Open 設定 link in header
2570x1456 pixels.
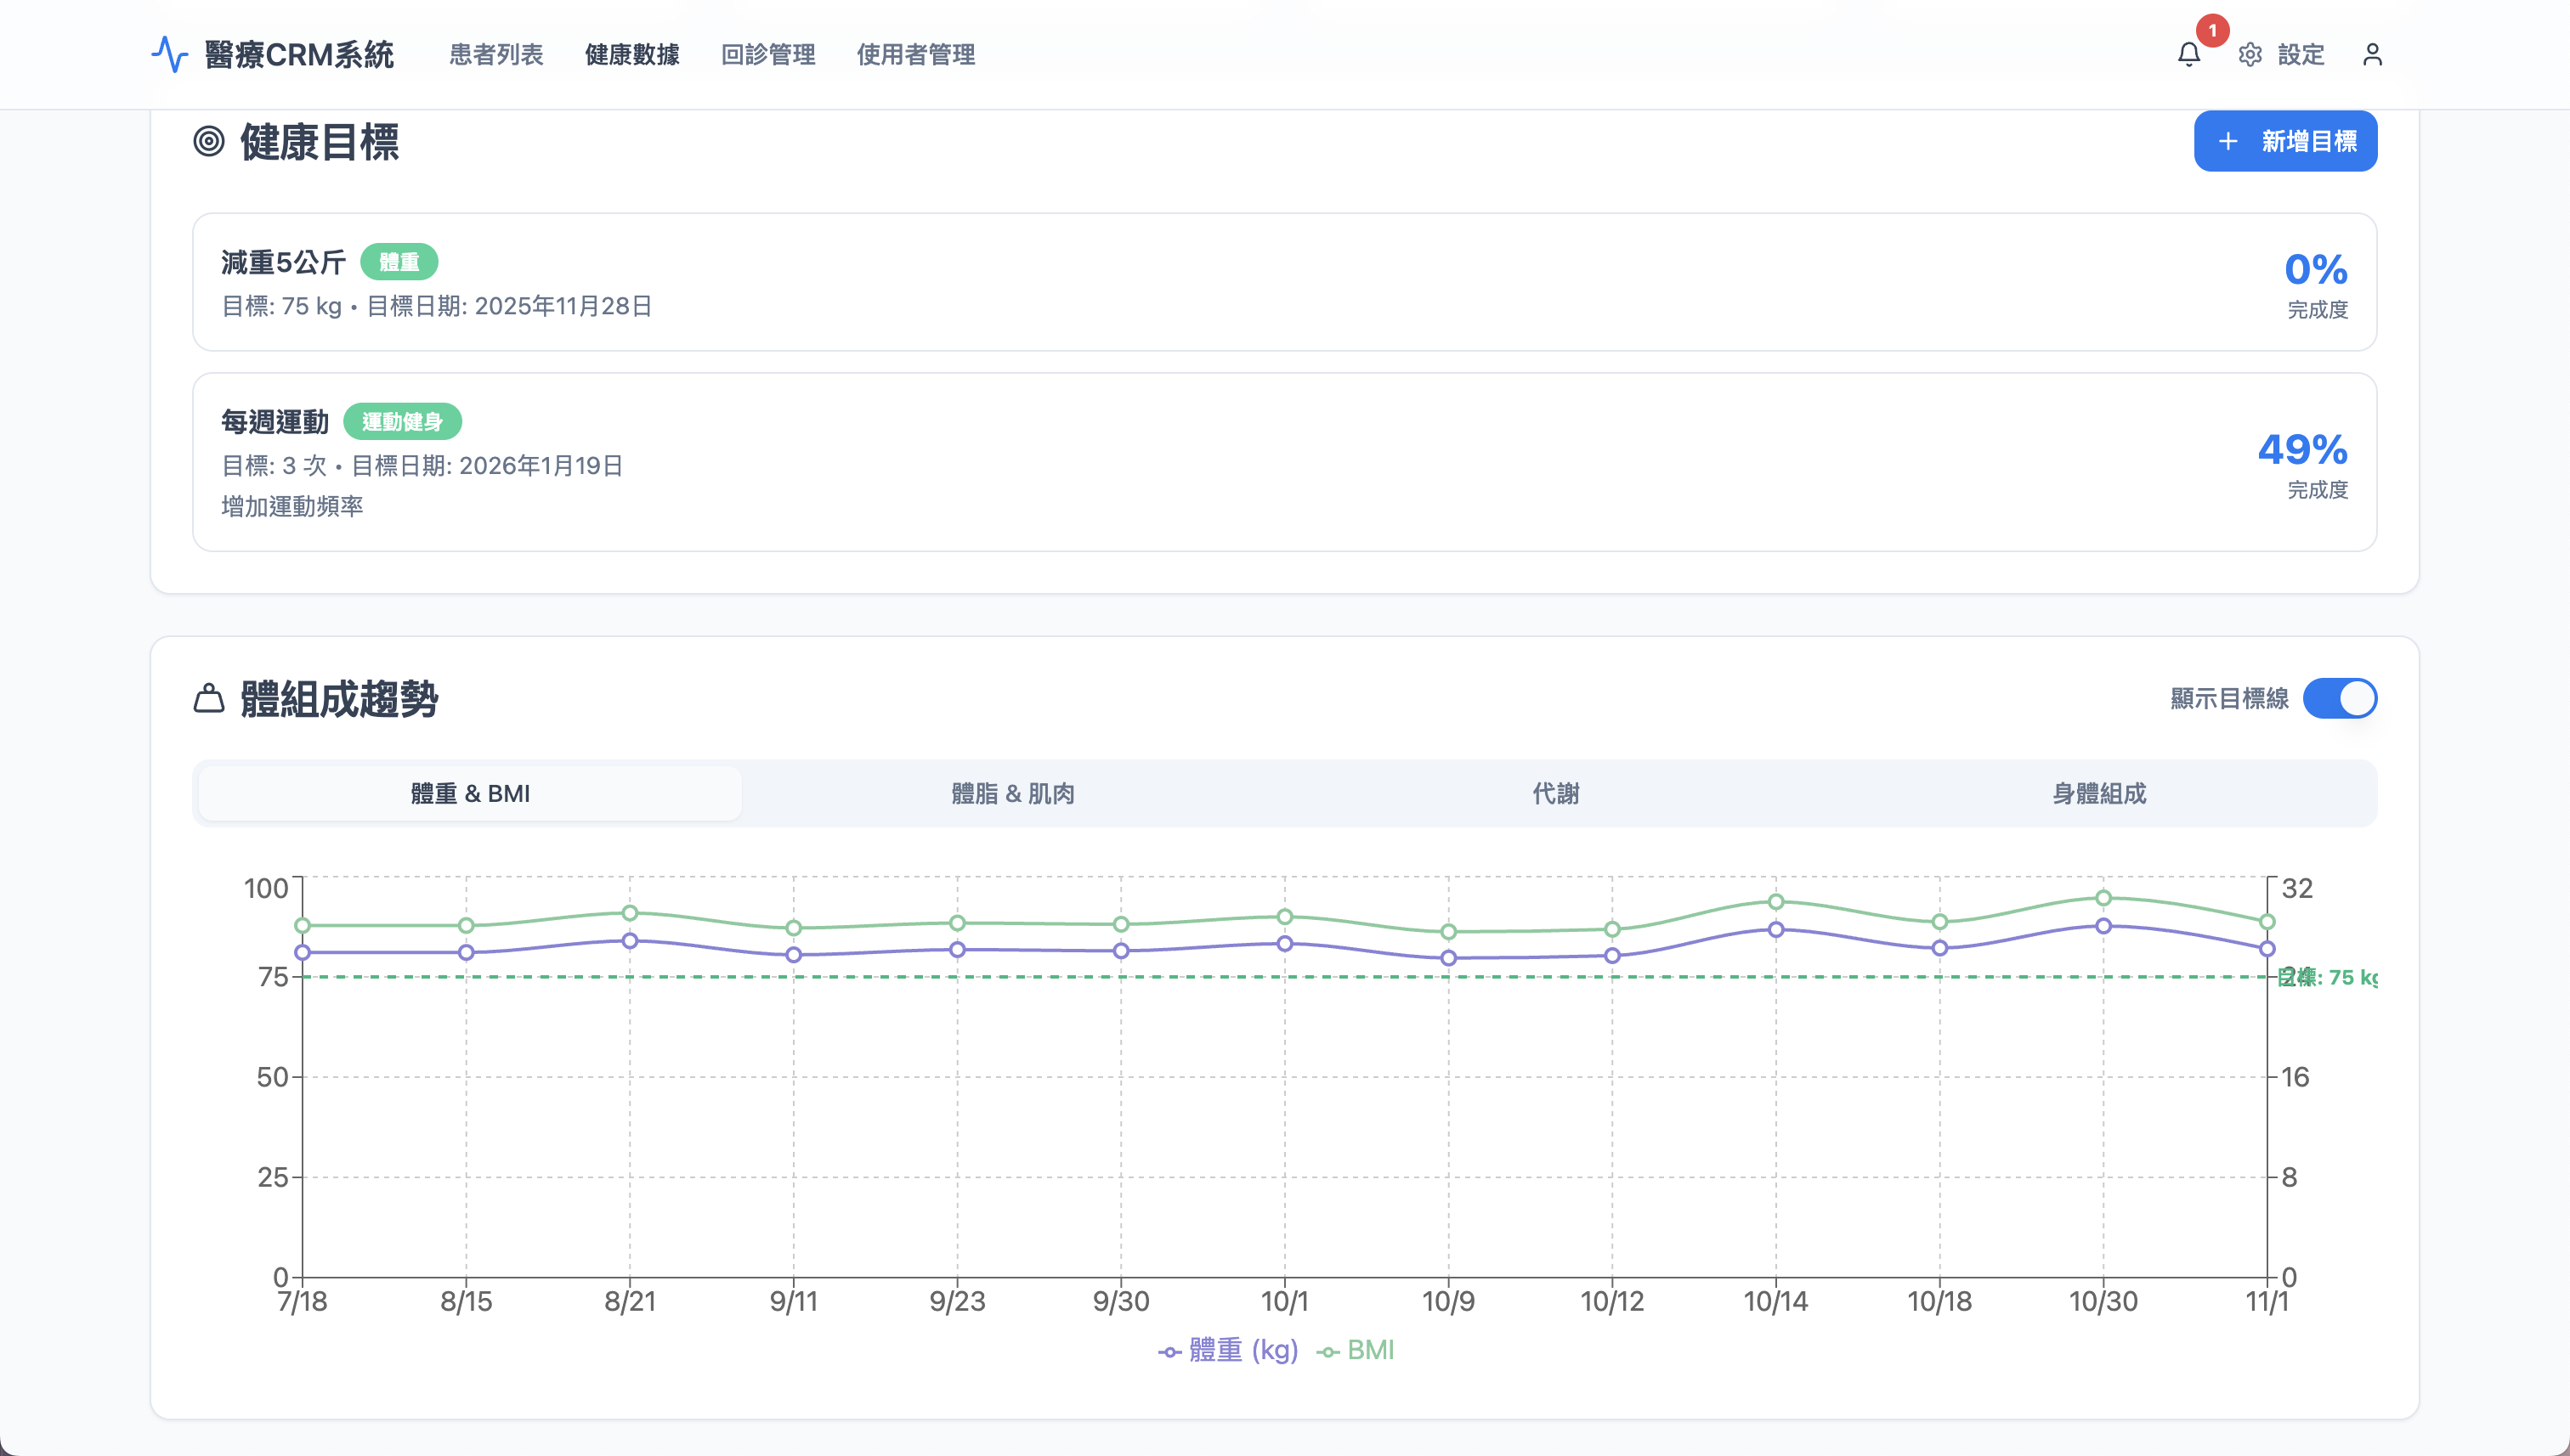click(x=2301, y=54)
